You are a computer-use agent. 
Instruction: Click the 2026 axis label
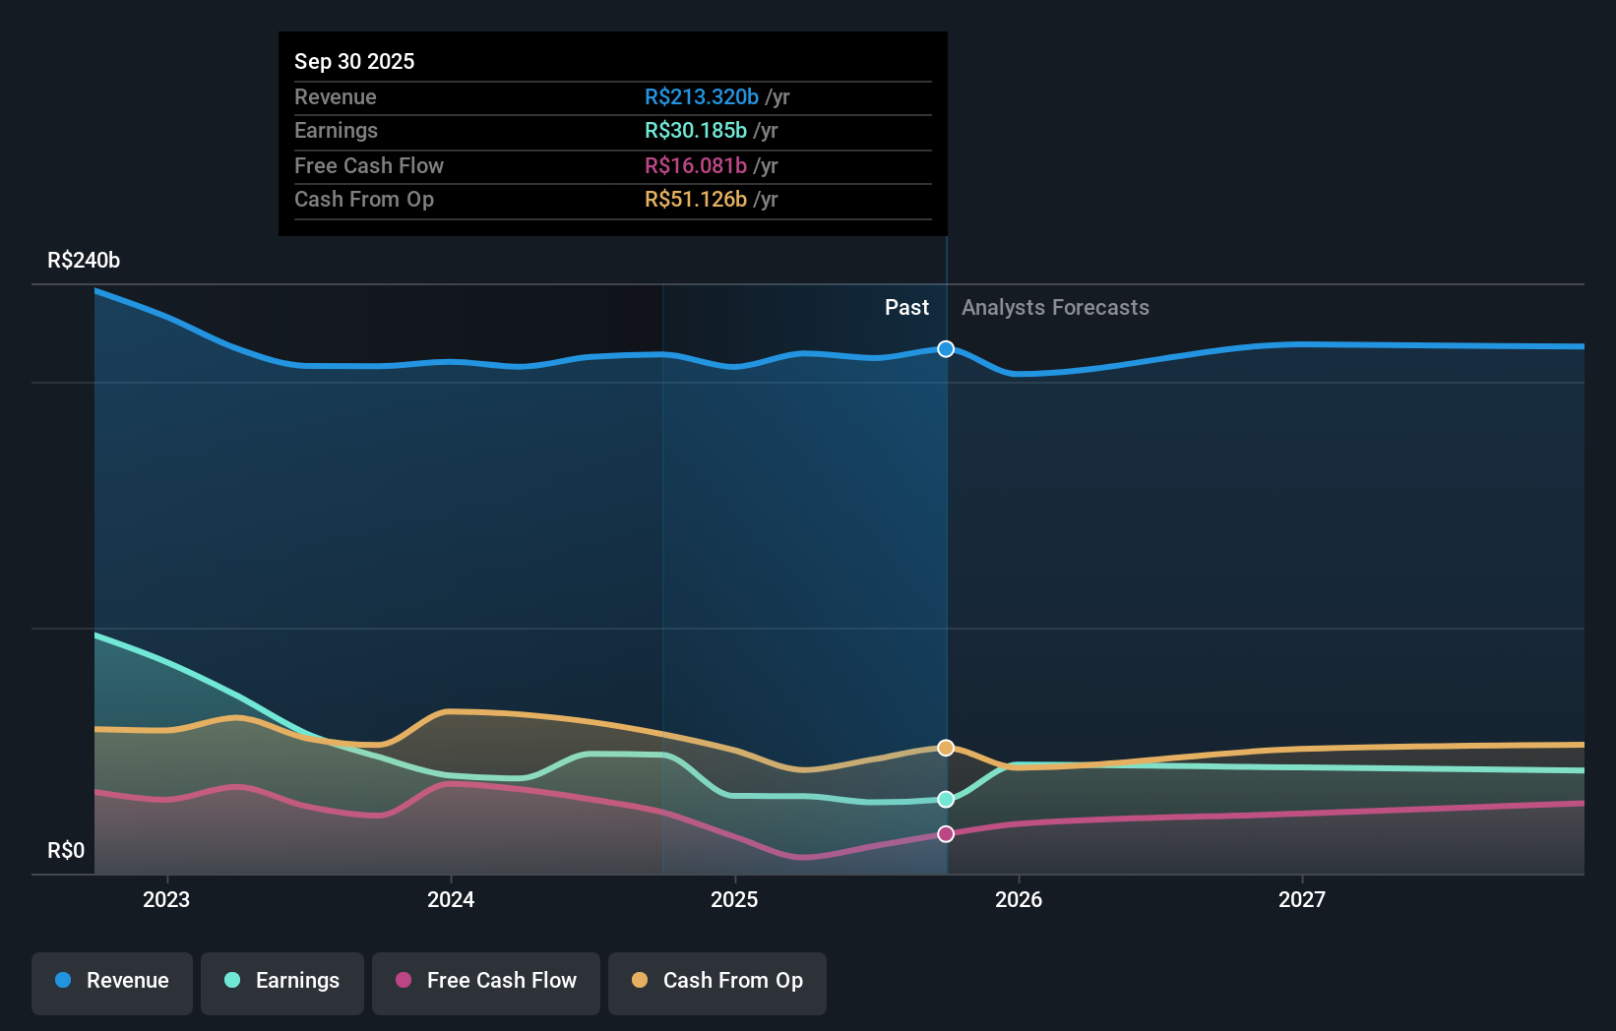click(x=1020, y=899)
